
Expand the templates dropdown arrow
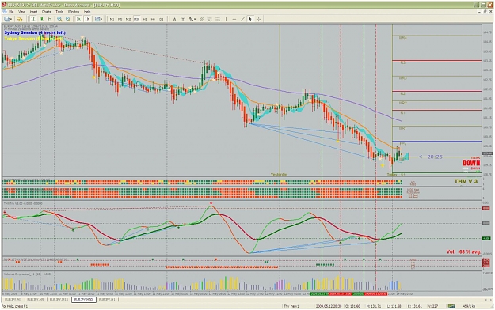(101, 19)
